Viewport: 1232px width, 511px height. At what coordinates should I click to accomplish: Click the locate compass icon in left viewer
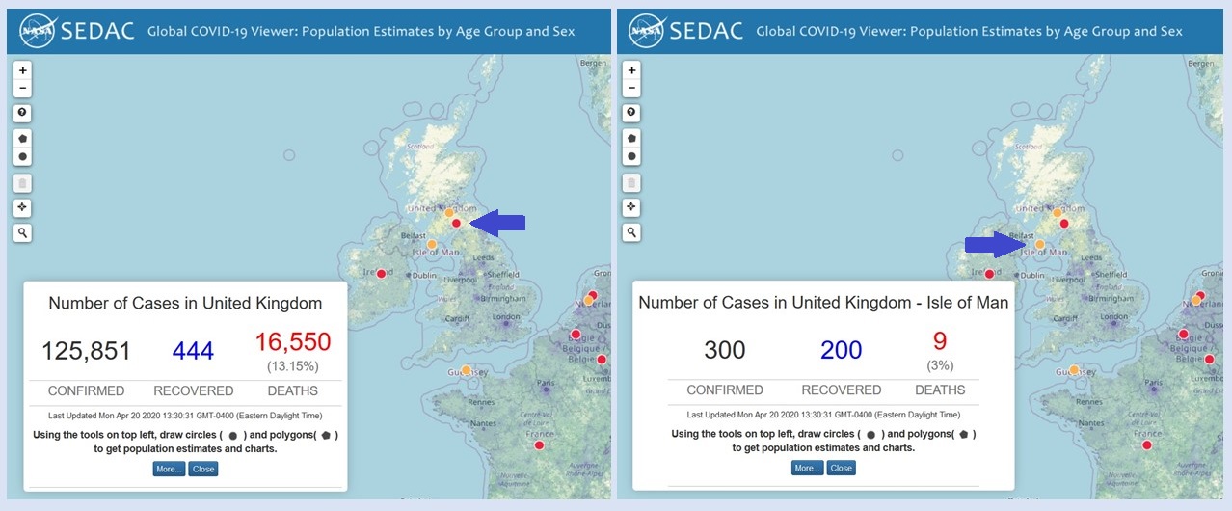tap(23, 207)
